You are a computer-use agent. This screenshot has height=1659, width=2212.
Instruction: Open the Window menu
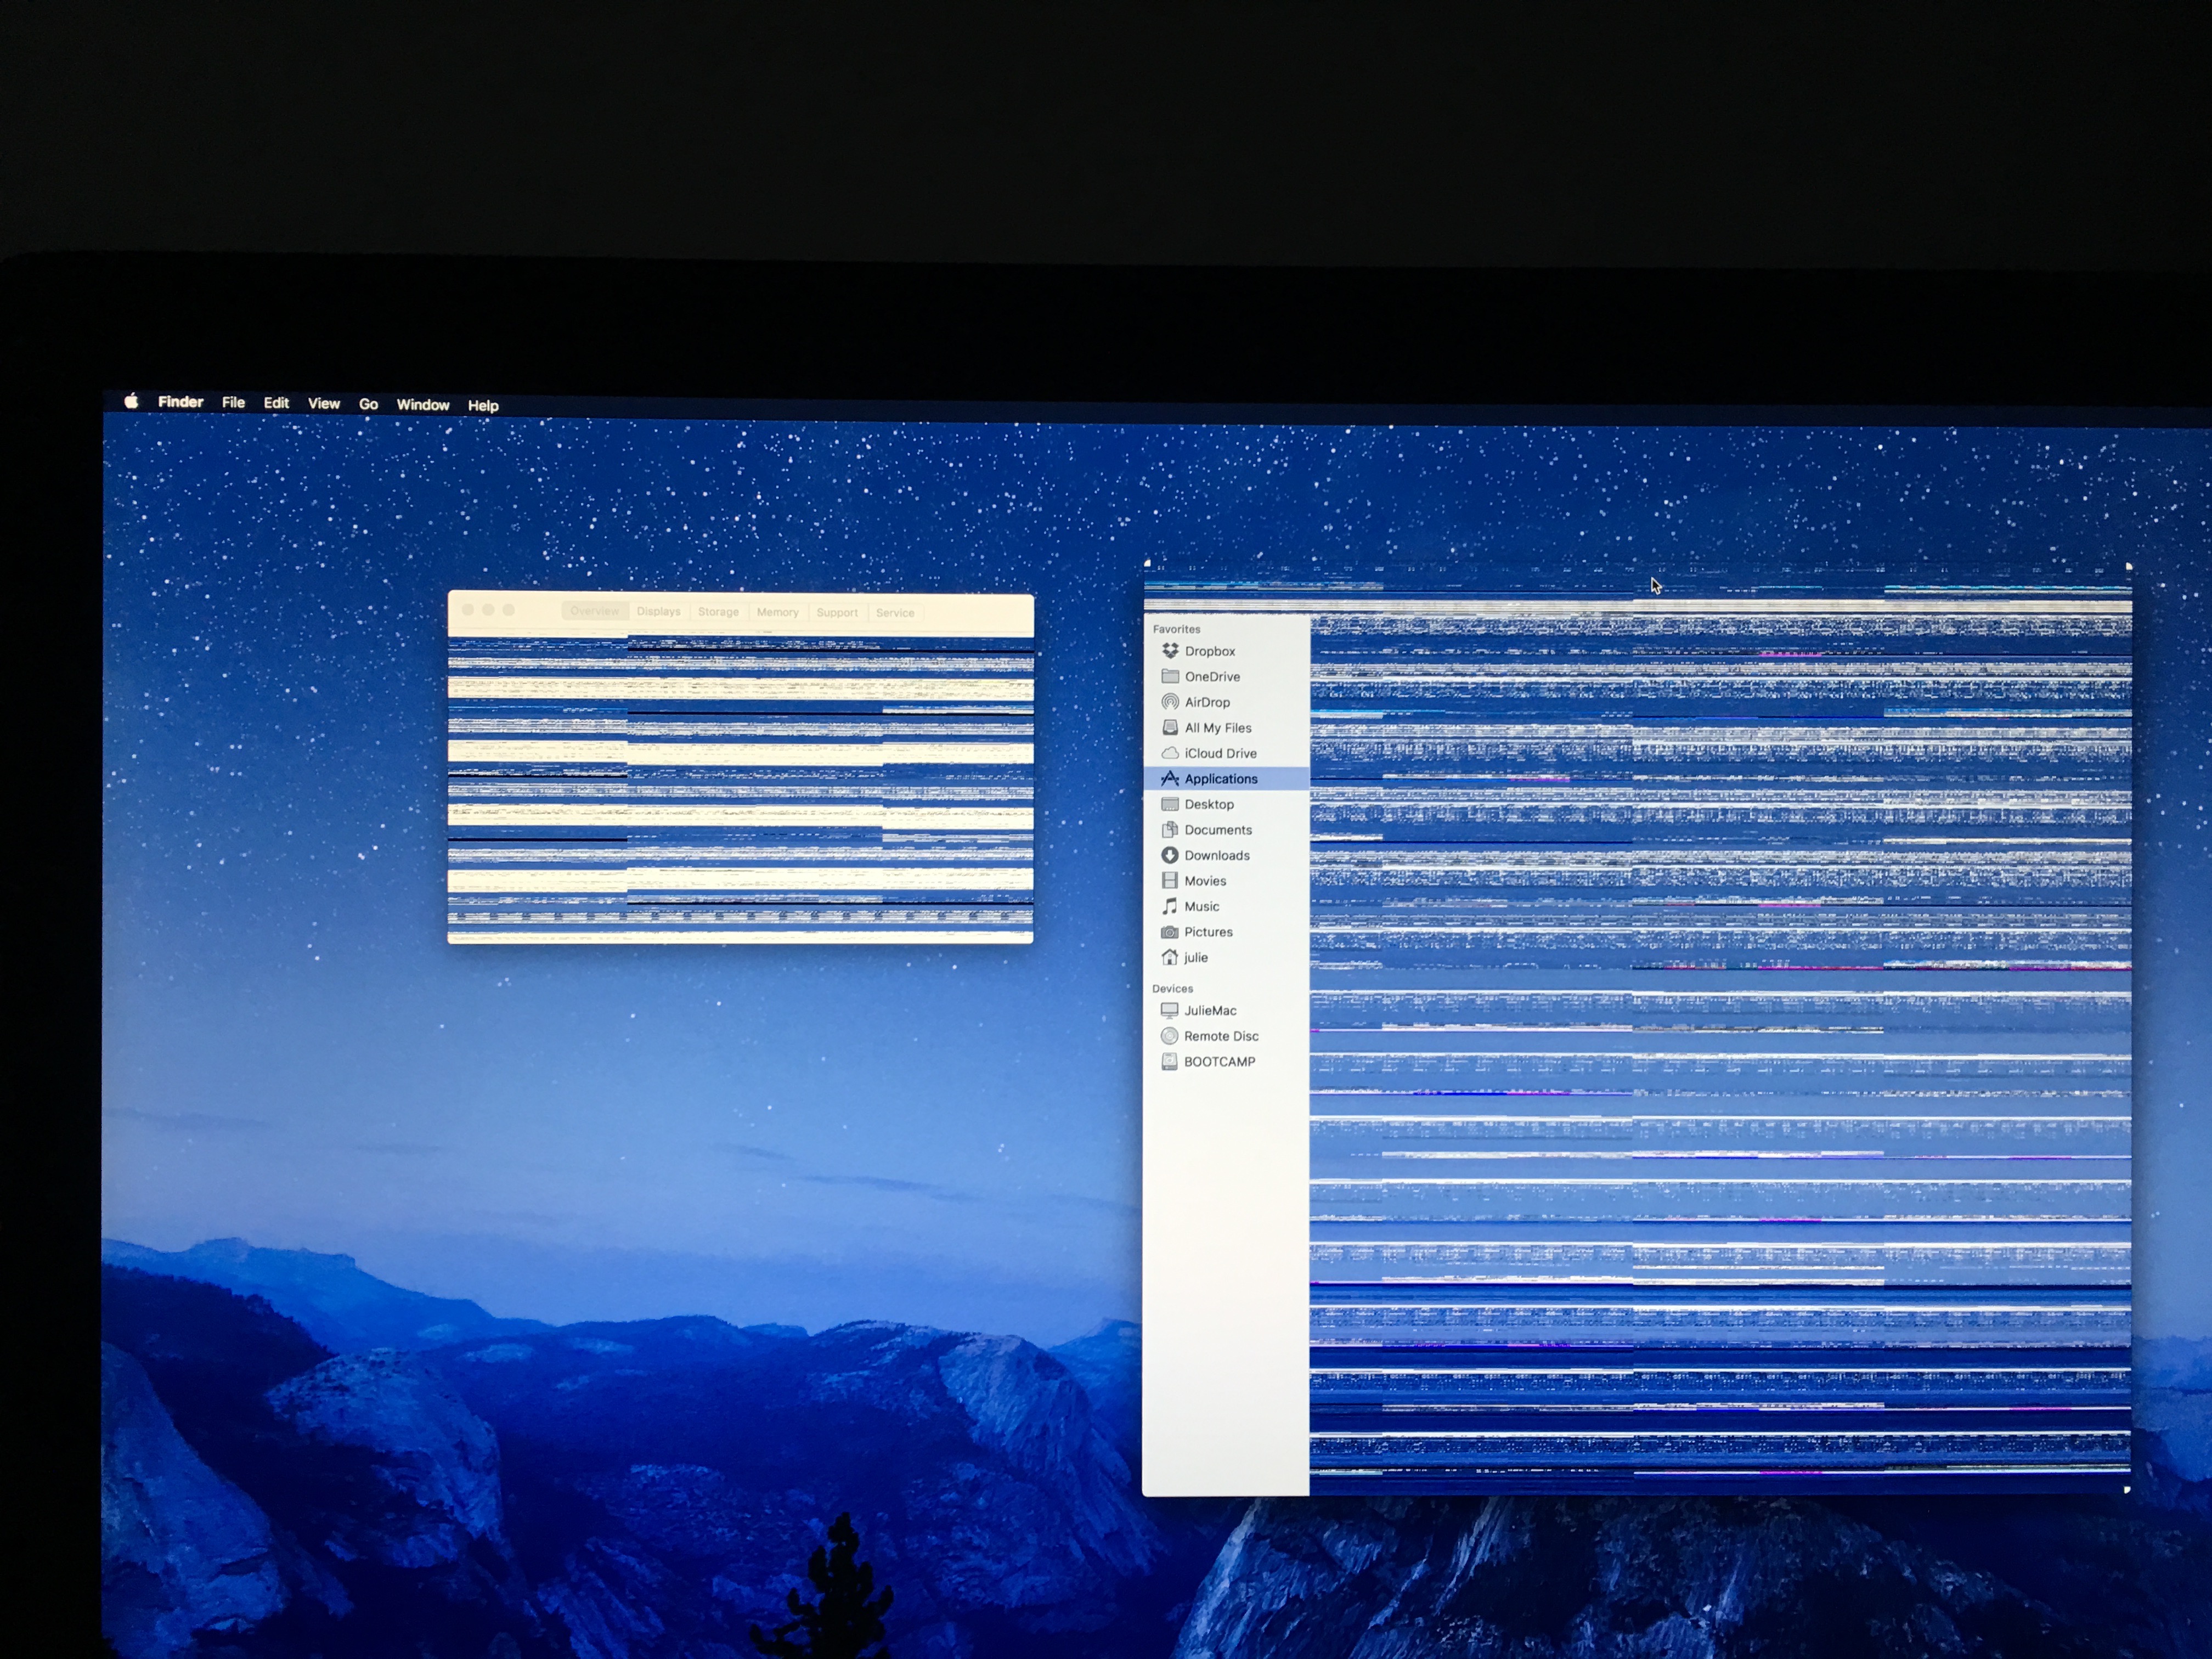point(423,405)
